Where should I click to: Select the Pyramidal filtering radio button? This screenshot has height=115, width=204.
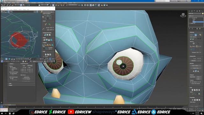pos(11,67)
